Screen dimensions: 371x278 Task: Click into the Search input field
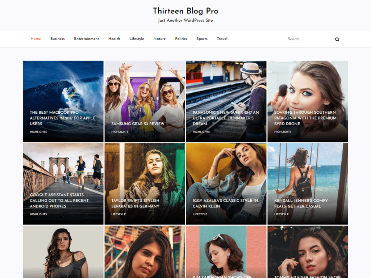(308, 39)
